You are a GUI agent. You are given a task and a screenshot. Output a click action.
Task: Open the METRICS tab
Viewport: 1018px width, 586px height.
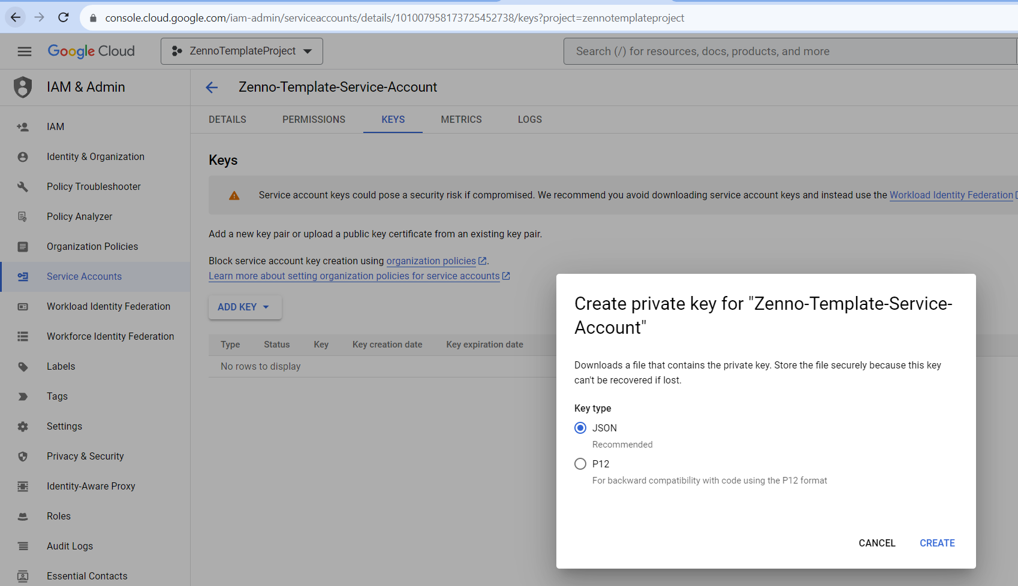tap(461, 119)
